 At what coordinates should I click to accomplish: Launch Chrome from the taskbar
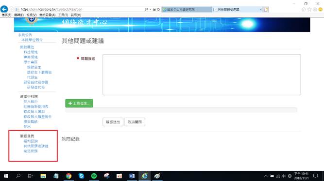68,176
